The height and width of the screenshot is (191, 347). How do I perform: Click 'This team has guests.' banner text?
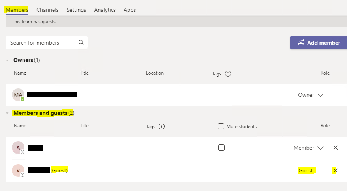(x=34, y=22)
